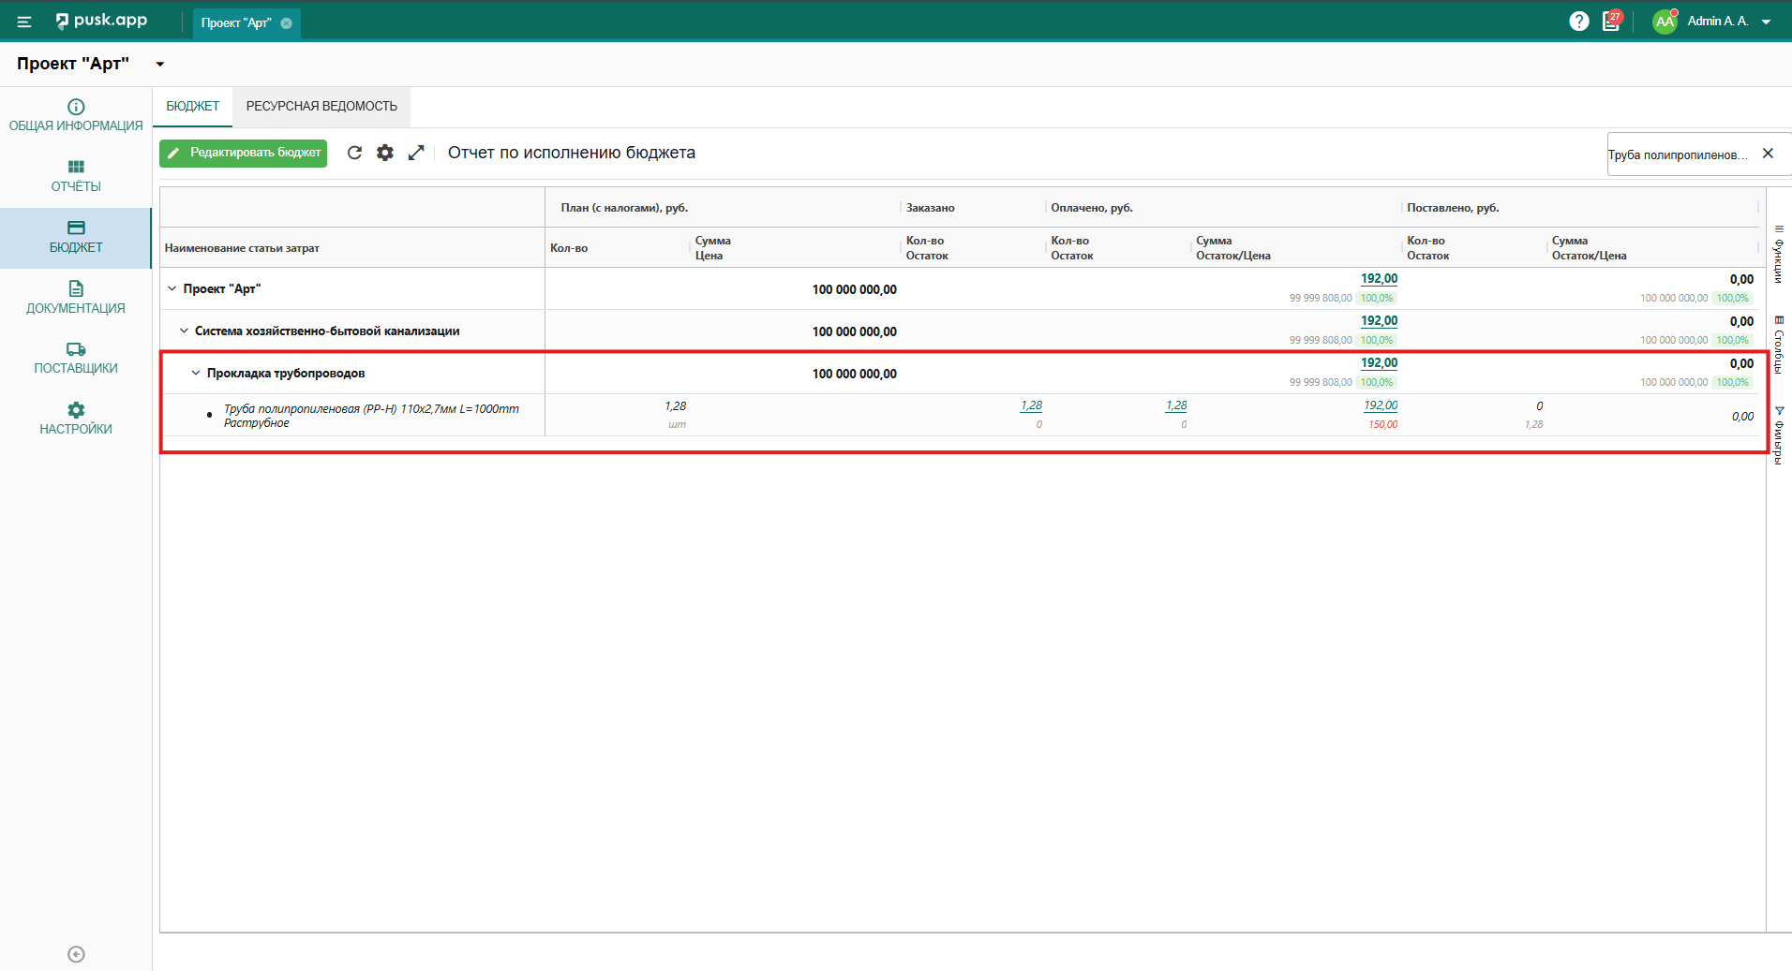Open the Проект "Арт" title dropdown
This screenshot has width=1792, height=971.
point(160,65)
